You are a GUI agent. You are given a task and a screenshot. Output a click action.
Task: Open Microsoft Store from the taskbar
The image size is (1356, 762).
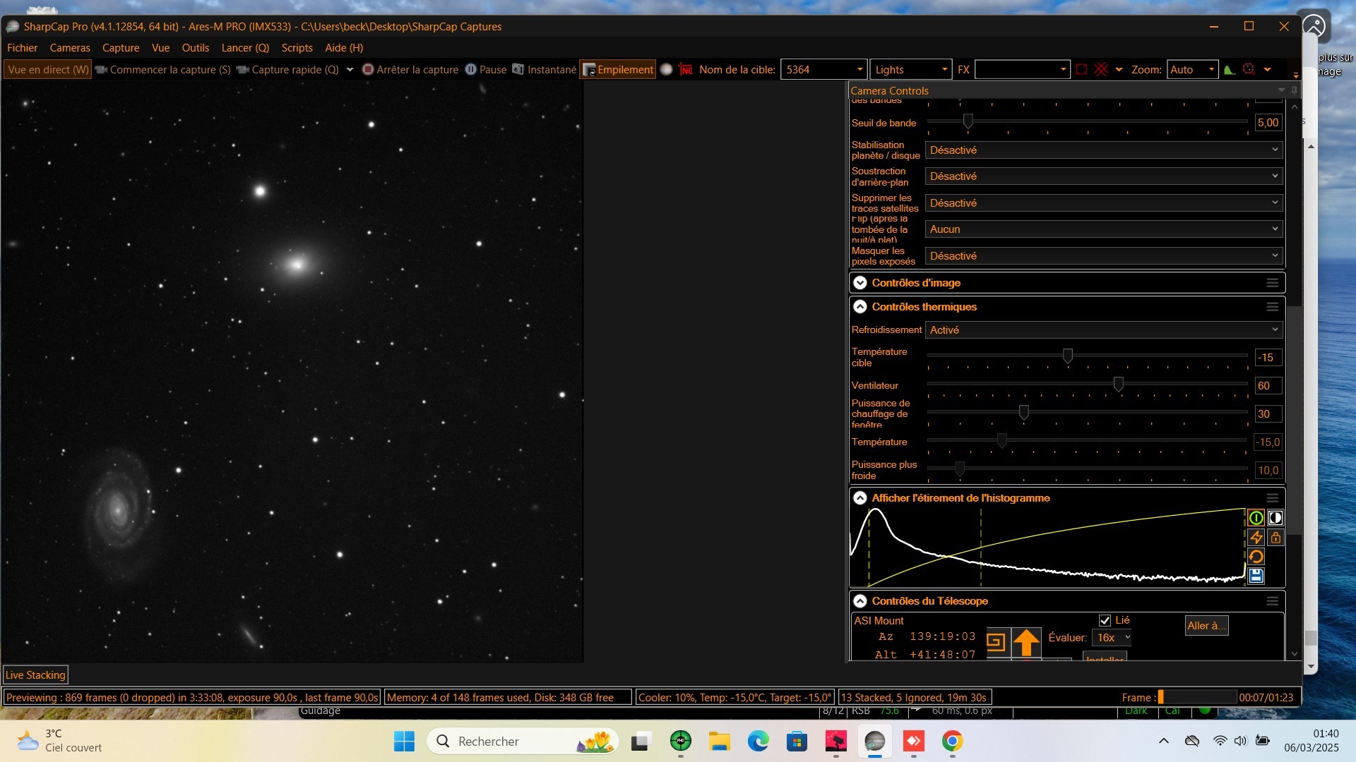(x=797, y=741)
